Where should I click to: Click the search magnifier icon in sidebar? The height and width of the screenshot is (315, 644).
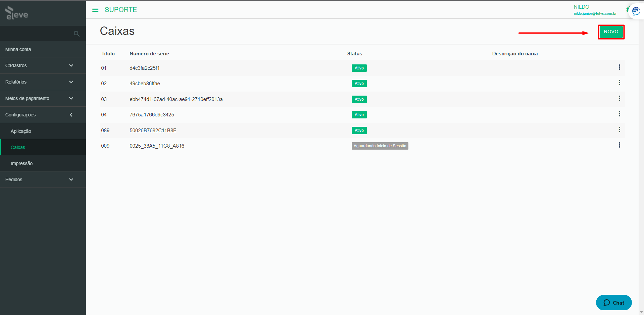point(77,34)
